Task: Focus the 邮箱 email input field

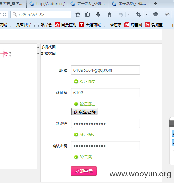Action: [x=105, y=70]
